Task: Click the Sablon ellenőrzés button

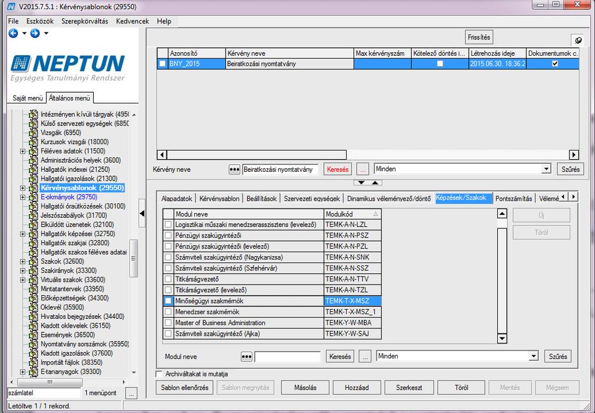Action: 184,387
